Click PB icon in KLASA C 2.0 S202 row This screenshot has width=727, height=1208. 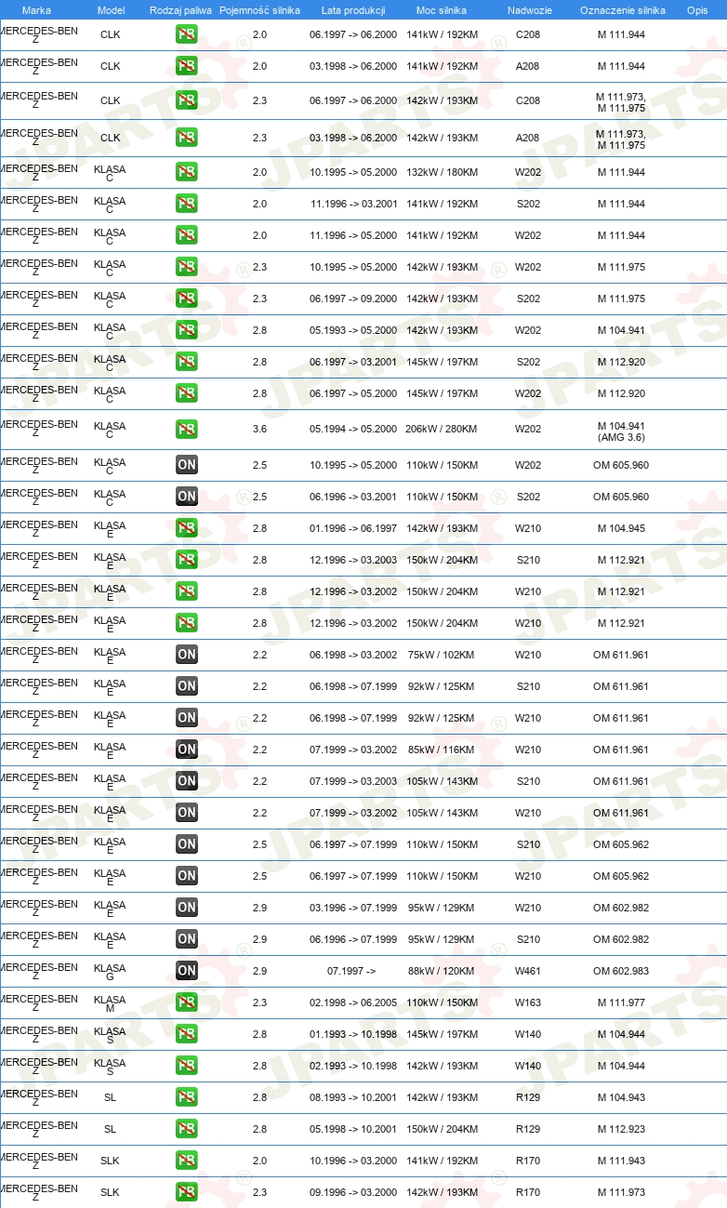[186, 204]
